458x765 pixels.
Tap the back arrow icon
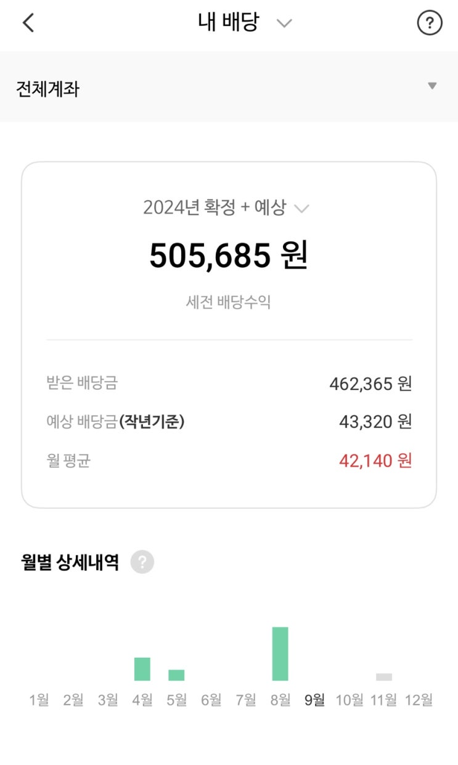point(28,23)
